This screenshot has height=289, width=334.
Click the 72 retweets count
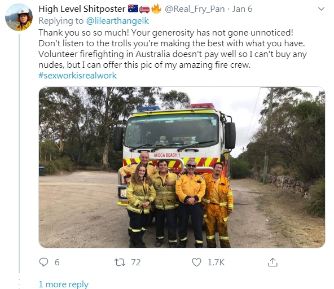[136, 262]
